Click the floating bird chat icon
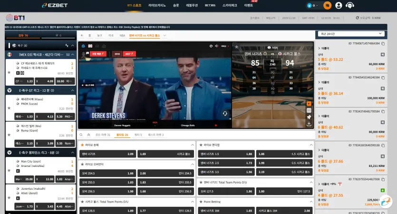397x214 pixels. [x=386, y=202]
